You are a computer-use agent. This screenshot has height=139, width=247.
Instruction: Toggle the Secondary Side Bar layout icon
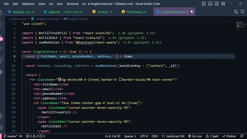coord(217,3)
